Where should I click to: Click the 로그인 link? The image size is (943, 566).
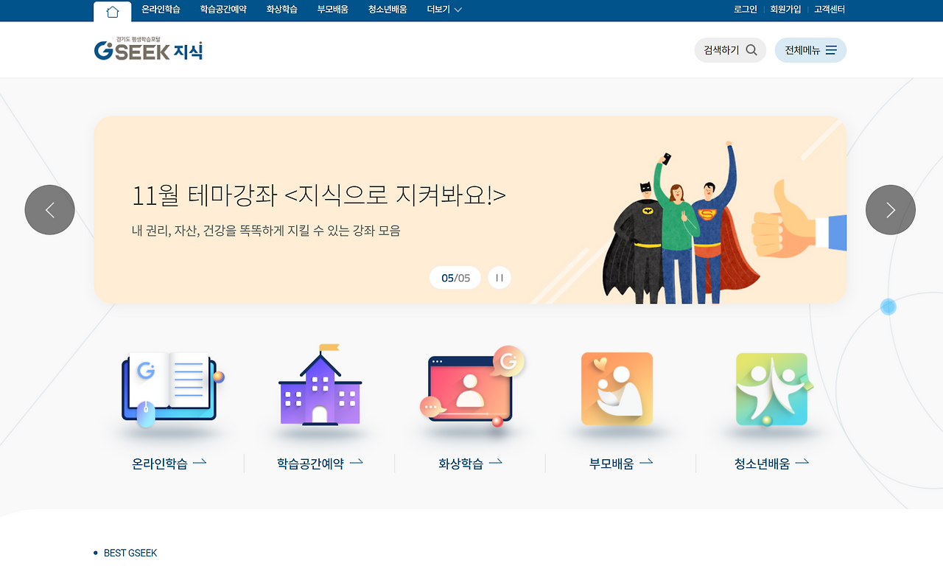pos(745,10)
